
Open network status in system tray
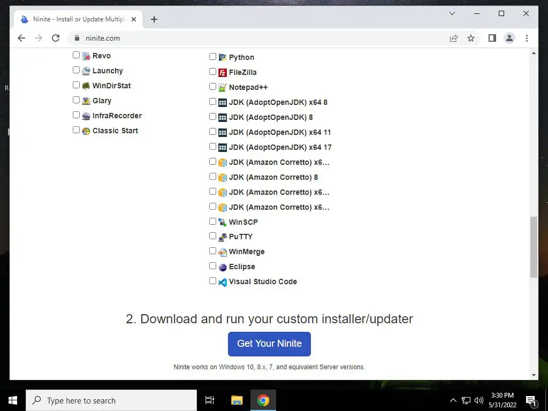[x=466, y=400]
